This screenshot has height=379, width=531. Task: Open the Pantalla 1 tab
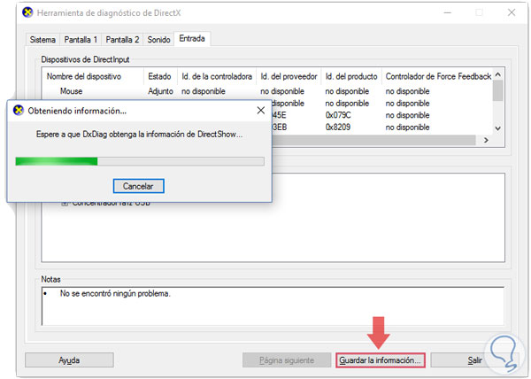coord(81,40)
